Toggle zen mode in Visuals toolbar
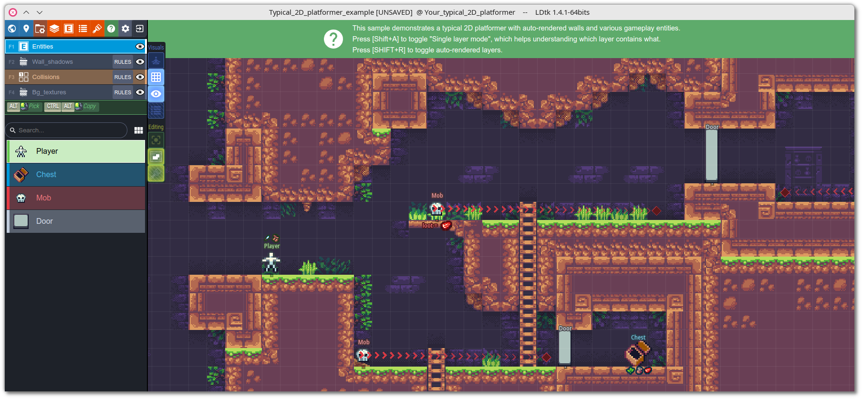This screenshot has height=399, width=862. [x=156, y=60]
